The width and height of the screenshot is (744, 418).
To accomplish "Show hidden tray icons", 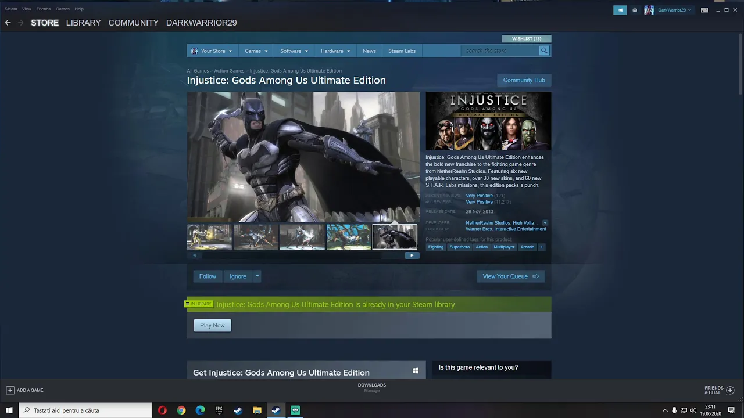I will 665,410.
